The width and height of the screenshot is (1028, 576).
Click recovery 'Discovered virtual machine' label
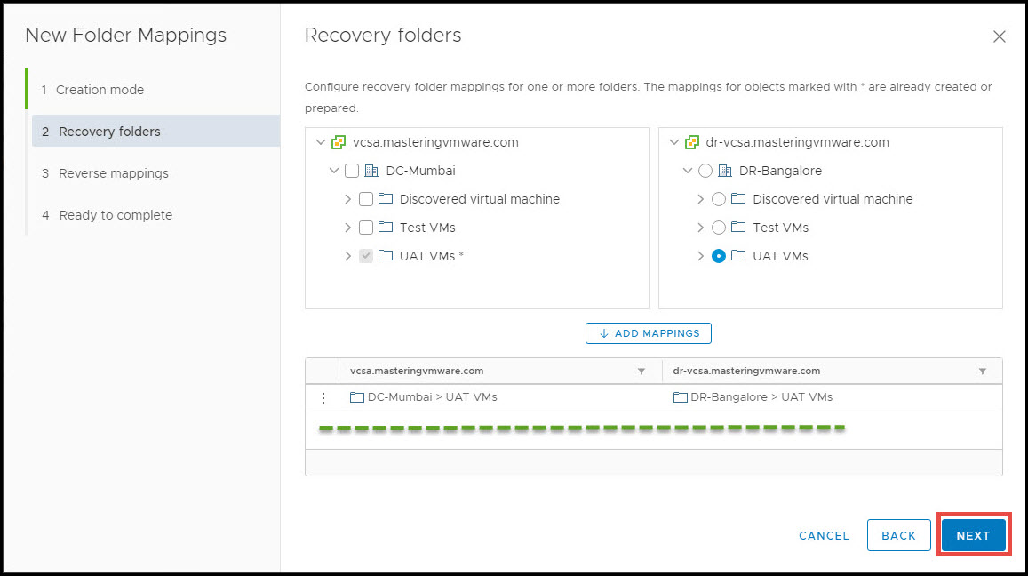(833, 199)
